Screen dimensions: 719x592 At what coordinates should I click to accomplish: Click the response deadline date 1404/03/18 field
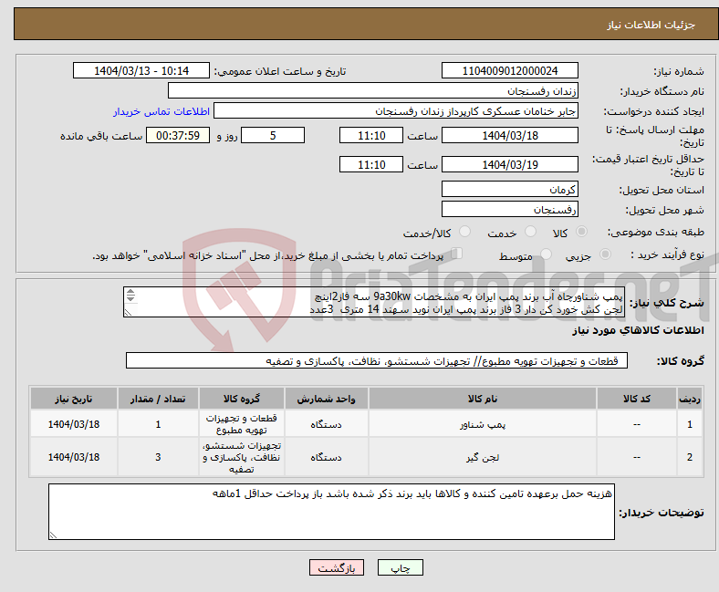pos(509,135)
